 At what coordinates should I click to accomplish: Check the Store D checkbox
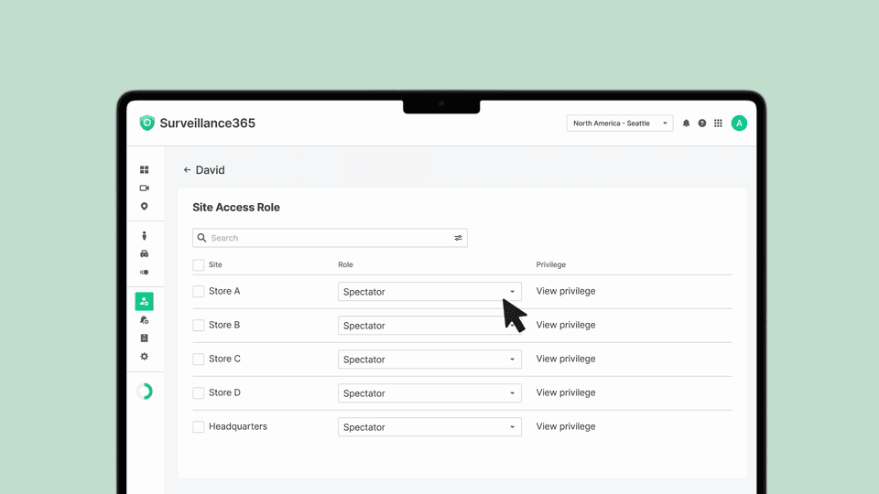[199, 393]
